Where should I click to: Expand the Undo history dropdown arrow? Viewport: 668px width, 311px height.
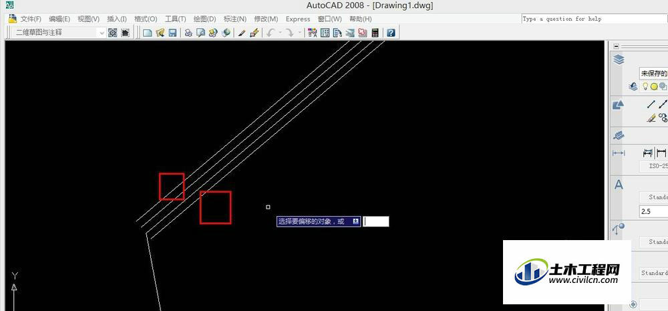pos(281,32)
